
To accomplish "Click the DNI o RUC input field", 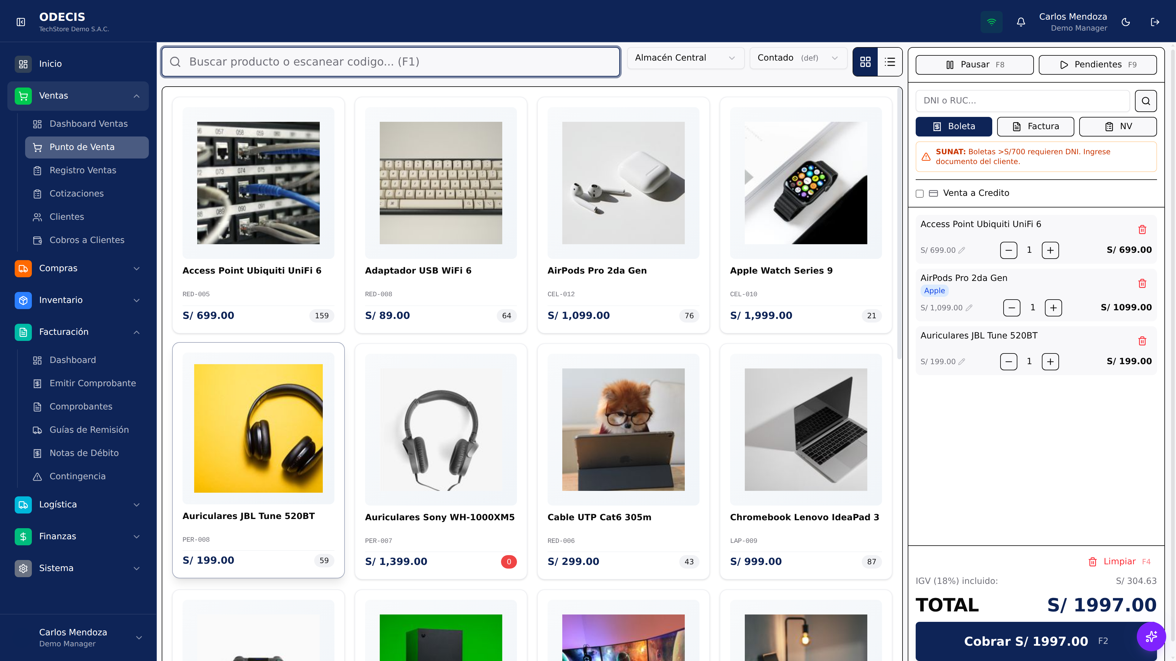I will [1023, 101].
